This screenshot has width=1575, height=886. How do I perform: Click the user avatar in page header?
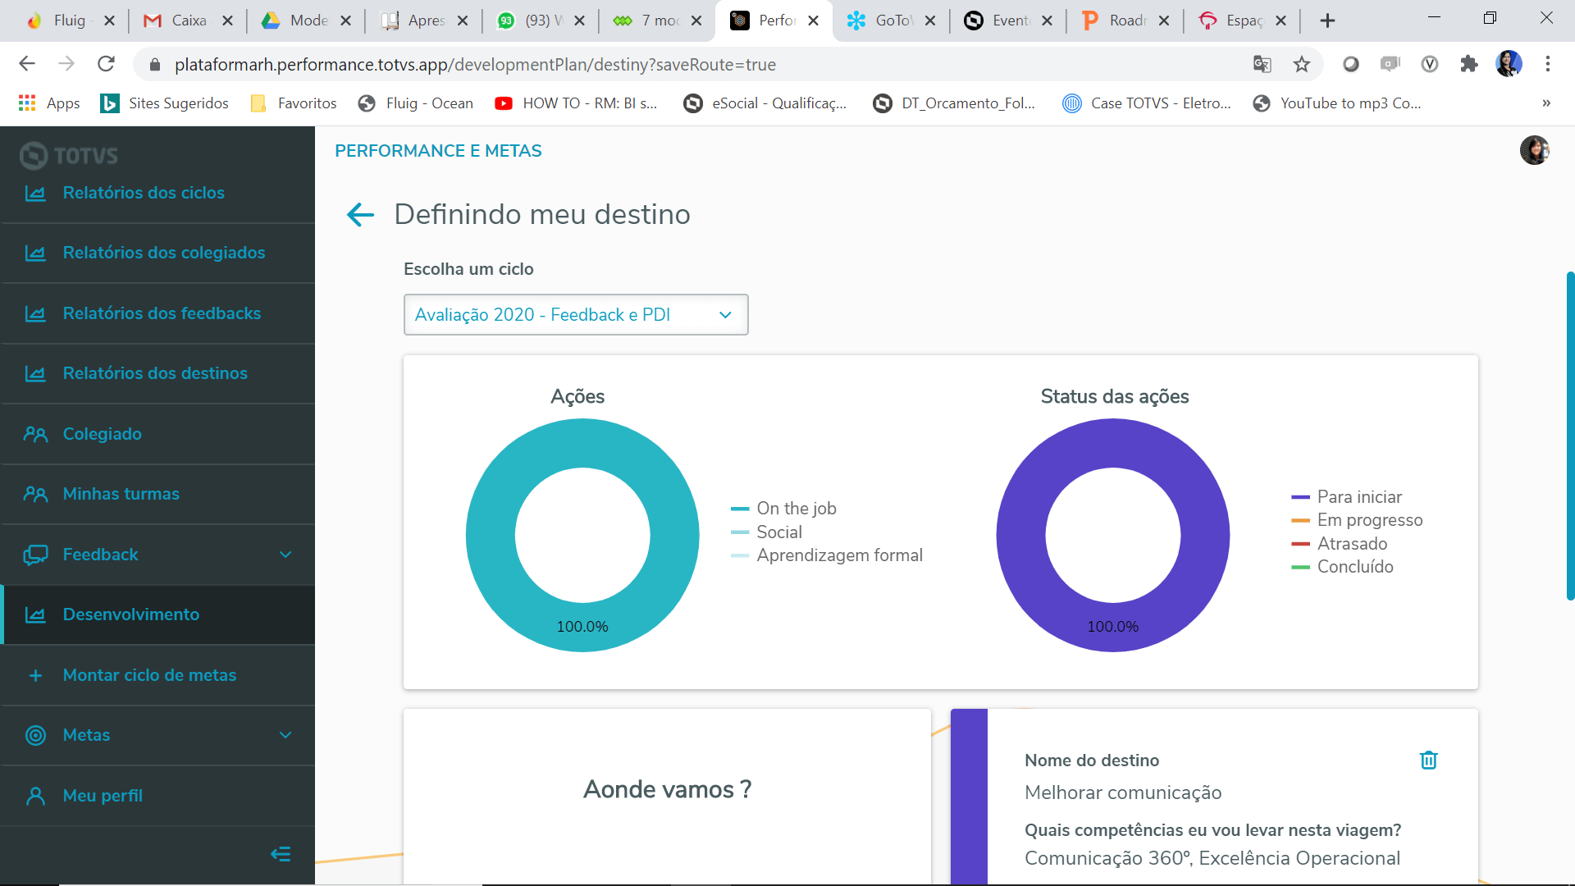tap(1534, 150)
